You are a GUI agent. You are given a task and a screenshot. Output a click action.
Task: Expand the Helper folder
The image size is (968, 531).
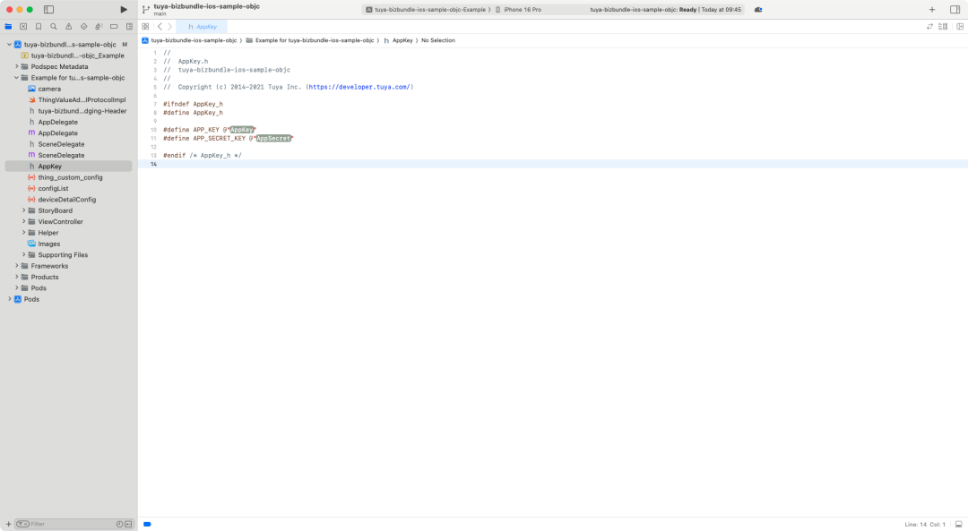(24, 233)
